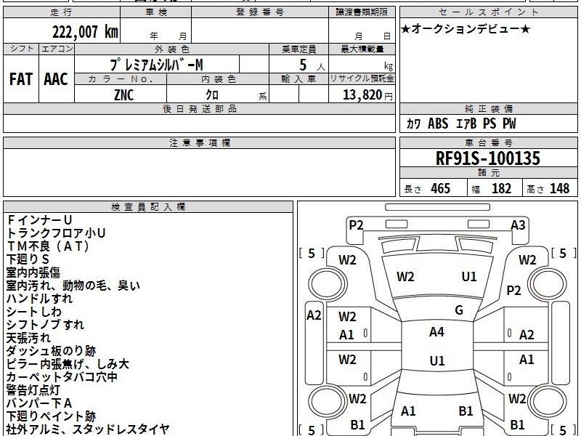Viewport: 581px width, 436px height.
Task: Click inspector note 天張汚れ
Action: click(x=28, y=337)
